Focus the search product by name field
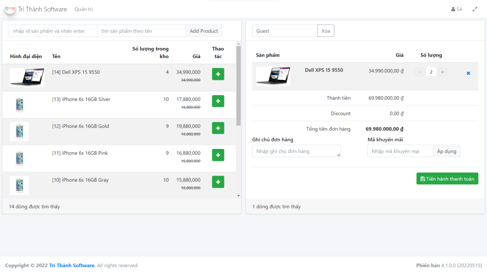The height and width of the screenshot is (274, 487). [x=141, y=31]
